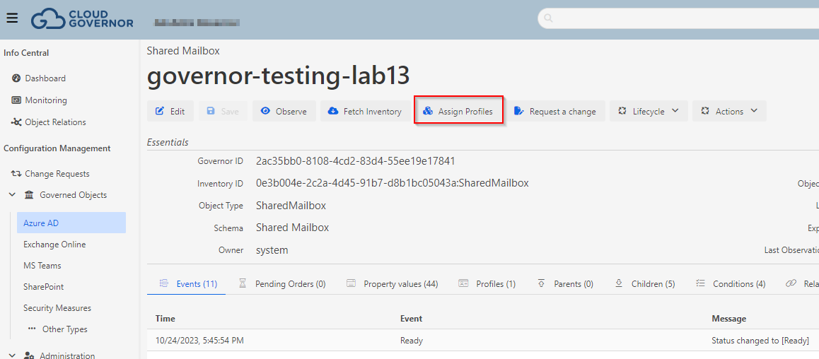Screen dimensions: 819x359
Task: Collapse the Administration section chevron
Action: pyautogui.click(x=12, y=355)
